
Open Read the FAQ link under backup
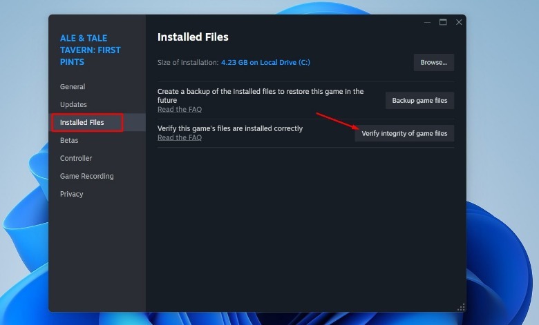(180, 110)
